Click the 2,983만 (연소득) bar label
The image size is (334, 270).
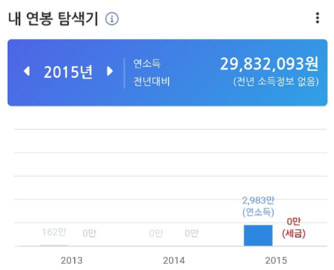click(258, 206)
